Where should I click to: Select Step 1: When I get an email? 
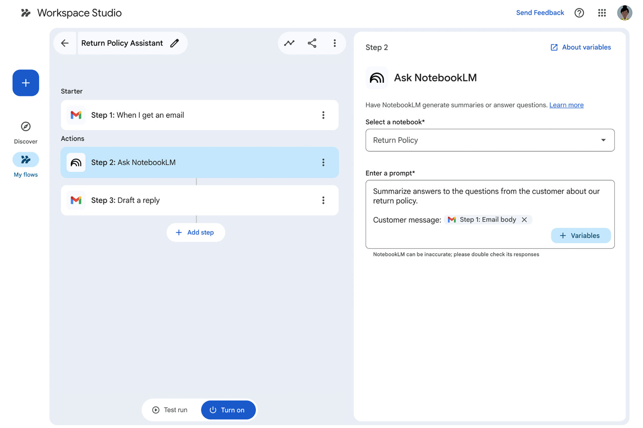pyautogui.click(x=200, y=115)
